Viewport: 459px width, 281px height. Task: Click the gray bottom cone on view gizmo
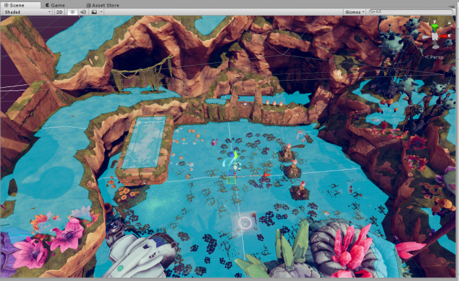pyautogui.click(x=435, y=45)
